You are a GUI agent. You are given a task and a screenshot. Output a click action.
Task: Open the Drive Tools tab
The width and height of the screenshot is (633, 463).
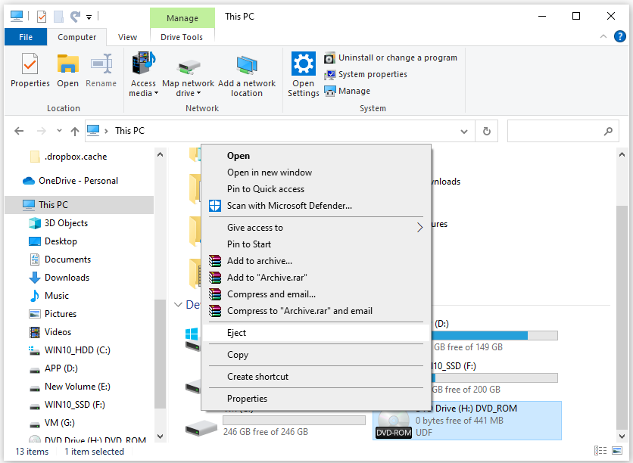click(x=182, y=37)
